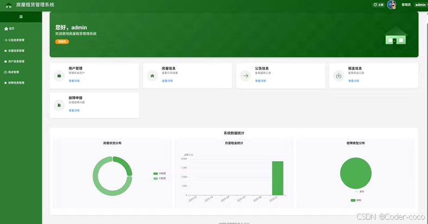Collapse the sidebar with the hamburger icon
Viewport: 428px width, 224px height.
(21, 17)
